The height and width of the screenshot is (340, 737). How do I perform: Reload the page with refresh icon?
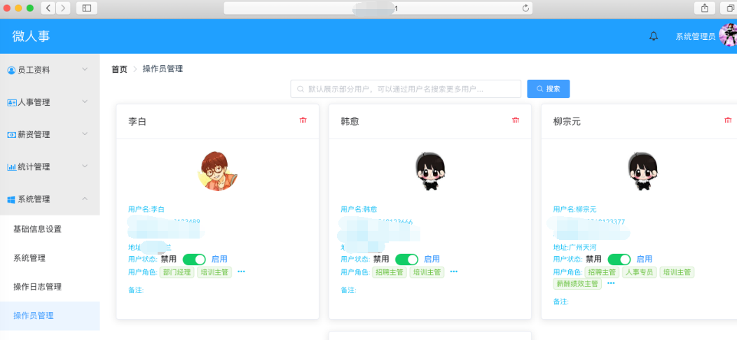point(525,8)
